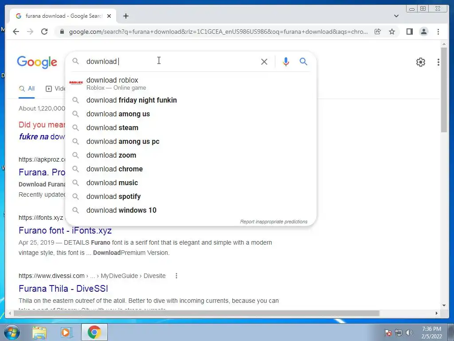Click horizontal scrollbar left arrow
This screenshot has width=454, height=341.
coord(10,313)
